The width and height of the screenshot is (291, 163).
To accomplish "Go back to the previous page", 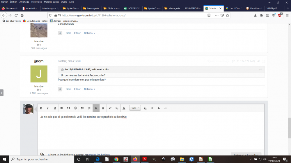I will (x=4, y=15).
